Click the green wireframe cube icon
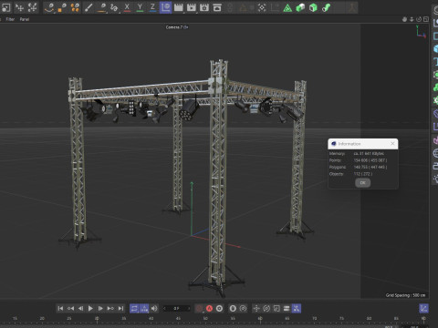The height and width of the screenshot is (328, 438). (x=313, y=7)
